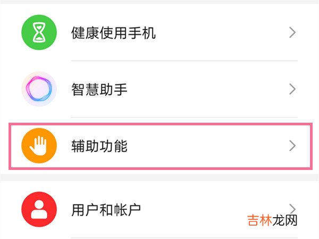
Task: Tap the colorful ring 智慧助手 icon
Action: point(39,89)
